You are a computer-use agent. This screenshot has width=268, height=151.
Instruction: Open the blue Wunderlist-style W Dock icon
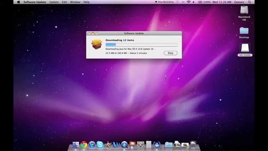pyautogui.click(x=116, y=145)
